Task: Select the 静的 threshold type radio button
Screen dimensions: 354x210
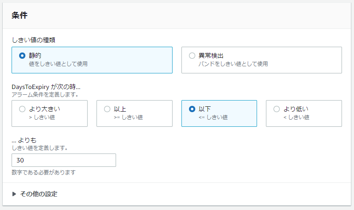Action: [x=22, y=56]
